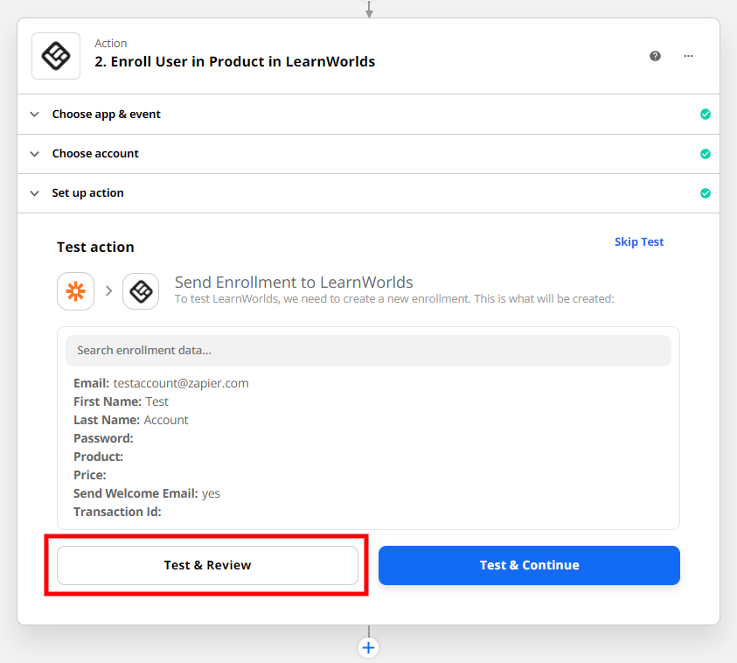Screen dimensions: 737x663
Task: Expand the Set up action section chevron
Action: [x=33, y=192]
